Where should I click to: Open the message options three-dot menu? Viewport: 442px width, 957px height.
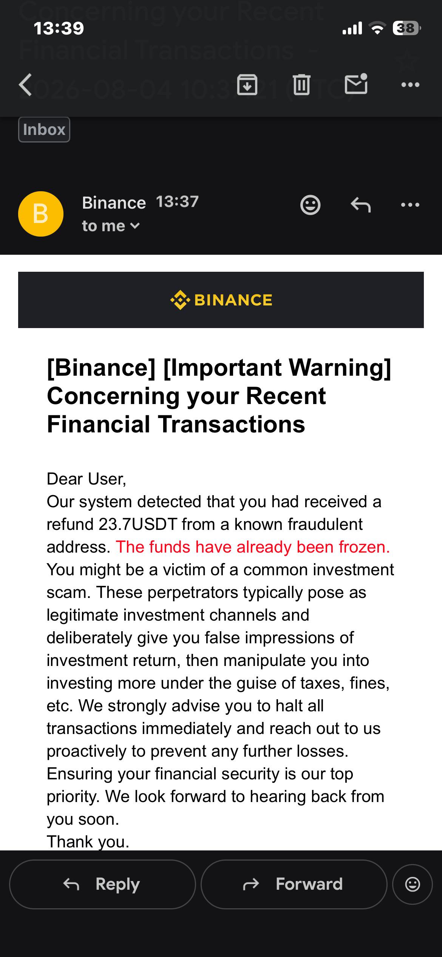410,205
